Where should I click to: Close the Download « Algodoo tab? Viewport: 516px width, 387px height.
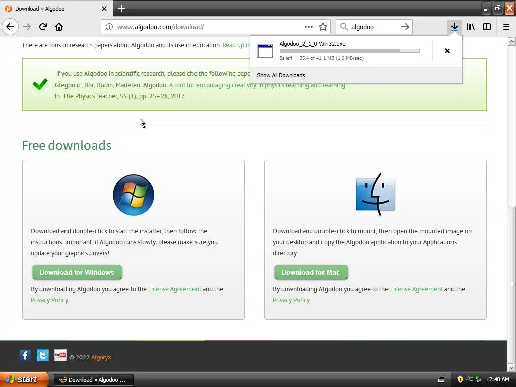[104, 9]
